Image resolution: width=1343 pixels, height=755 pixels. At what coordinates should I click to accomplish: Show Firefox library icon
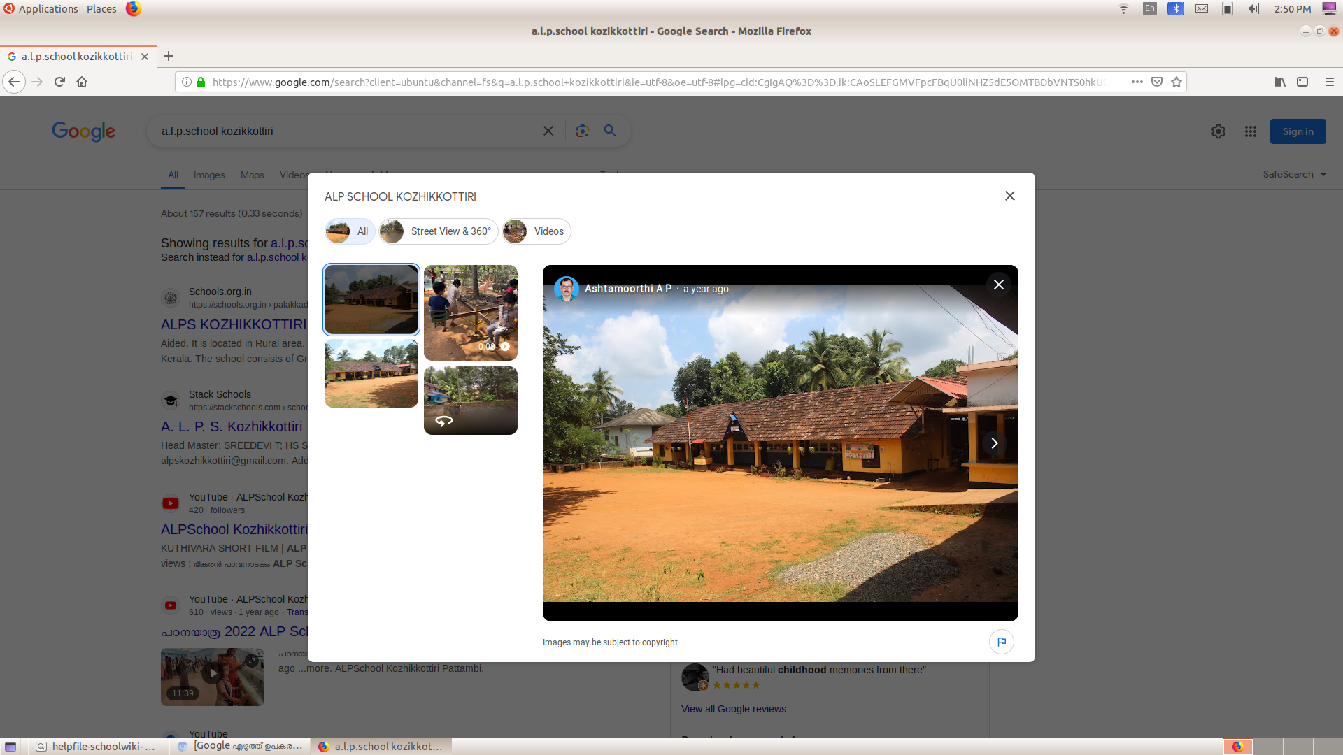[x=1280, y=82]
